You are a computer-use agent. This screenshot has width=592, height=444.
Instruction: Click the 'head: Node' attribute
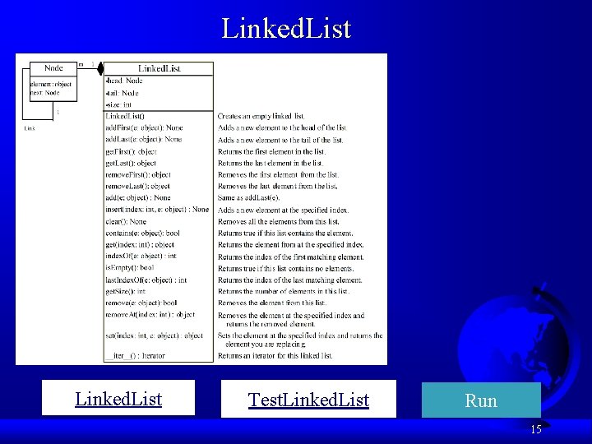pyautogui.click(x=124, y=81)
